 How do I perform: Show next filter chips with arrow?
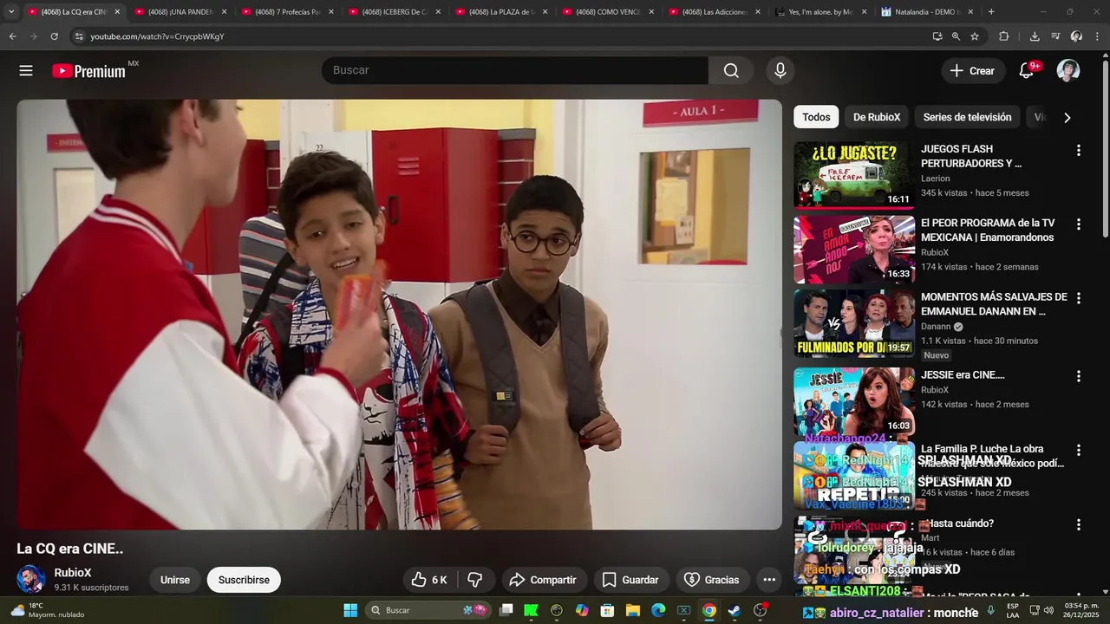[x=1068, y=118]
